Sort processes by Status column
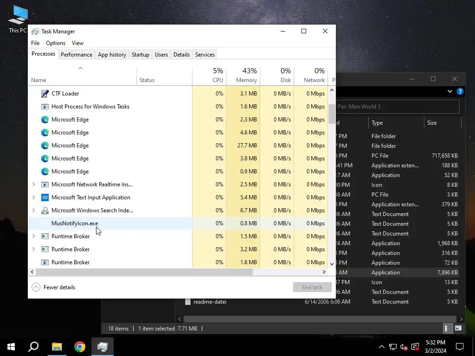475x356 pixels. pos(165,75)
